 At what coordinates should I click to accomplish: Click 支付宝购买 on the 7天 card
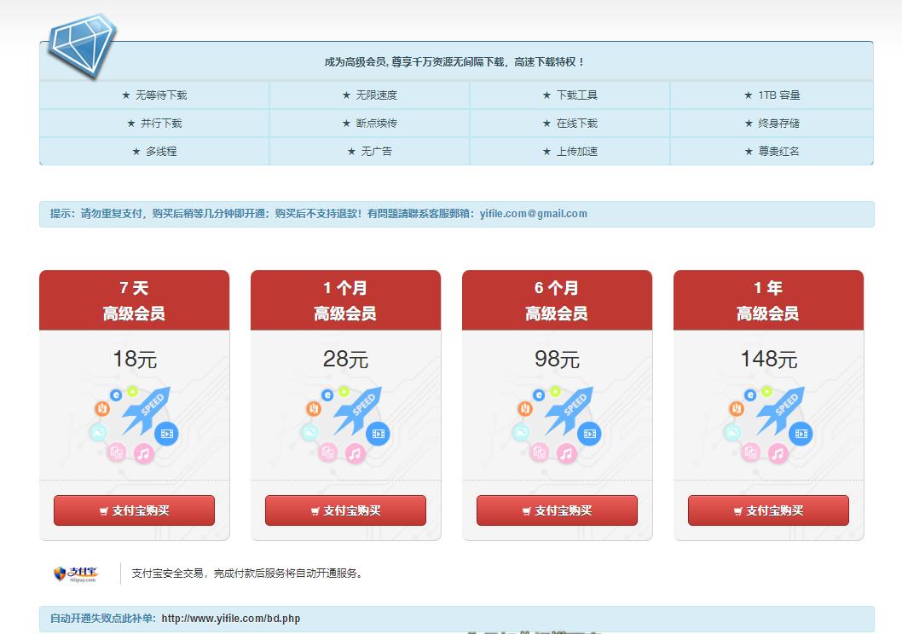[x=134, y=510]
